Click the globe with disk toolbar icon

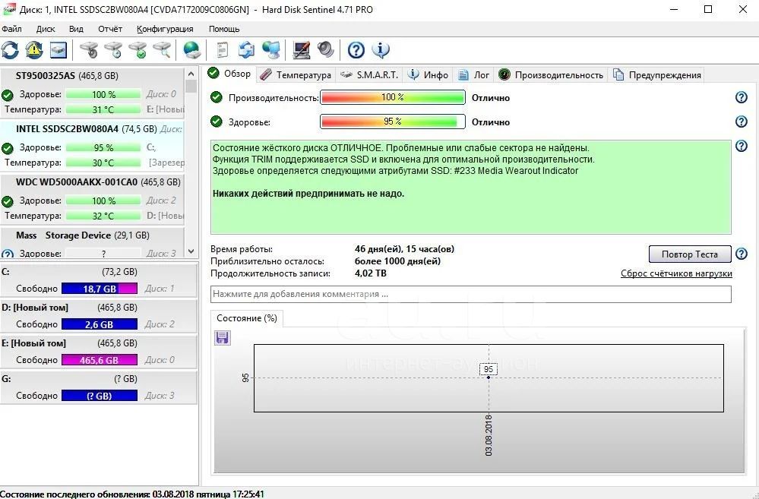click(x=192, y=50)
